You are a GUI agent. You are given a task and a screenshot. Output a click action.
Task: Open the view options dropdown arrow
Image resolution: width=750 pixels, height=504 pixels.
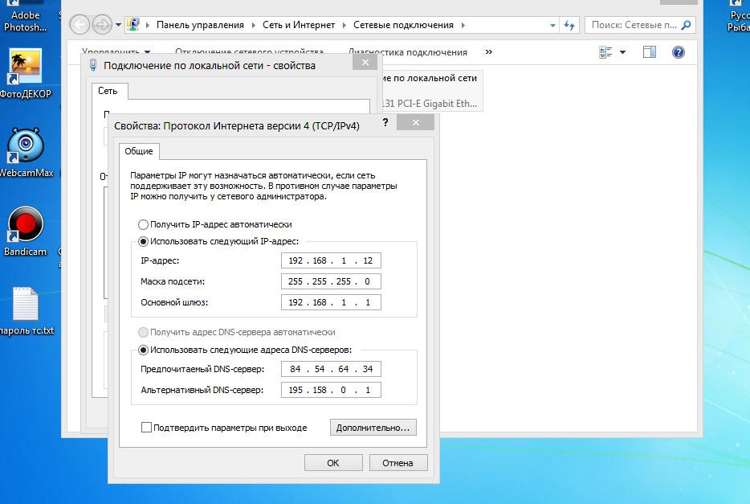click(622, 52)
